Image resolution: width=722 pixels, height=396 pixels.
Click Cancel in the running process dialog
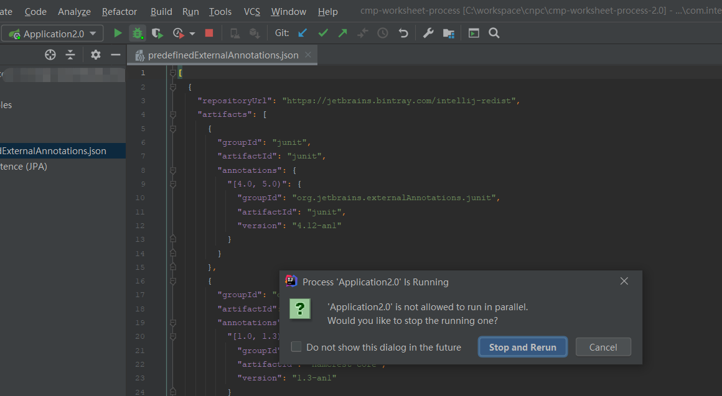point(603,348)
